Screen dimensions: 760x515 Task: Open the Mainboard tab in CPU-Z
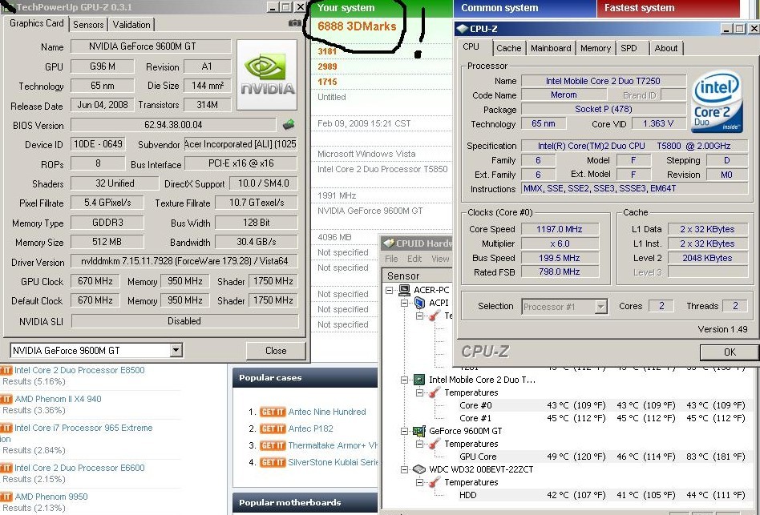click(x=551, y=48)
